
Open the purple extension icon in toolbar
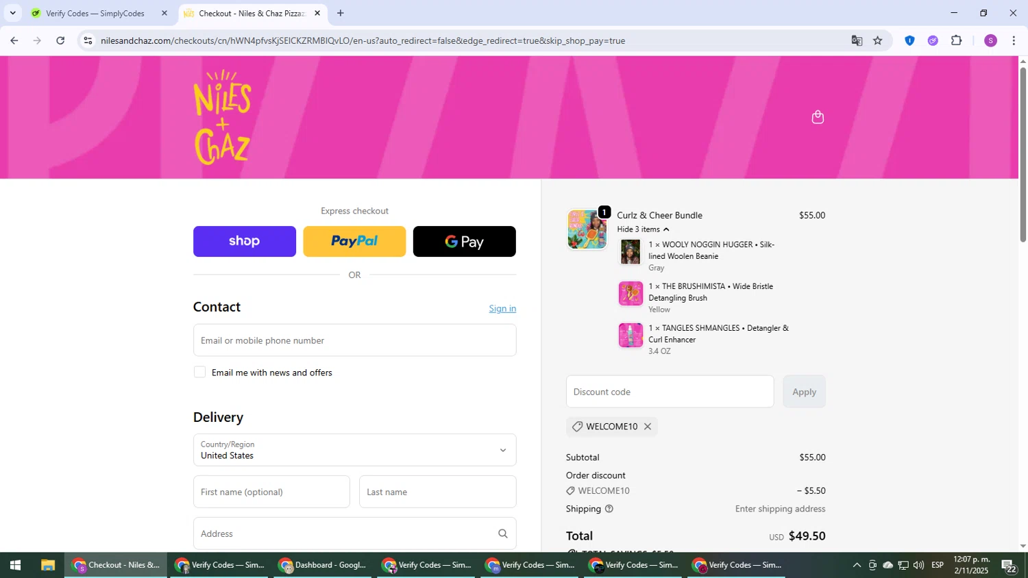[933, 40]
